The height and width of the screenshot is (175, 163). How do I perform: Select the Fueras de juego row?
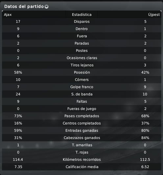82,109
